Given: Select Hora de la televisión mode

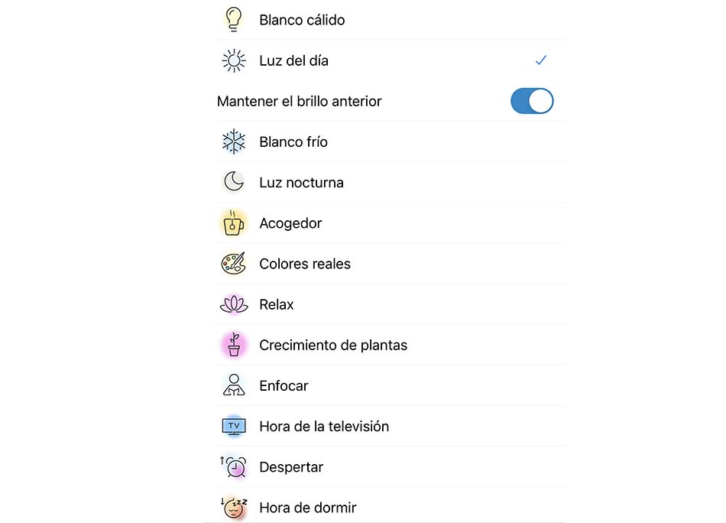Looking at the screenshot, I should pyautogui.click(x=391, y=426).
